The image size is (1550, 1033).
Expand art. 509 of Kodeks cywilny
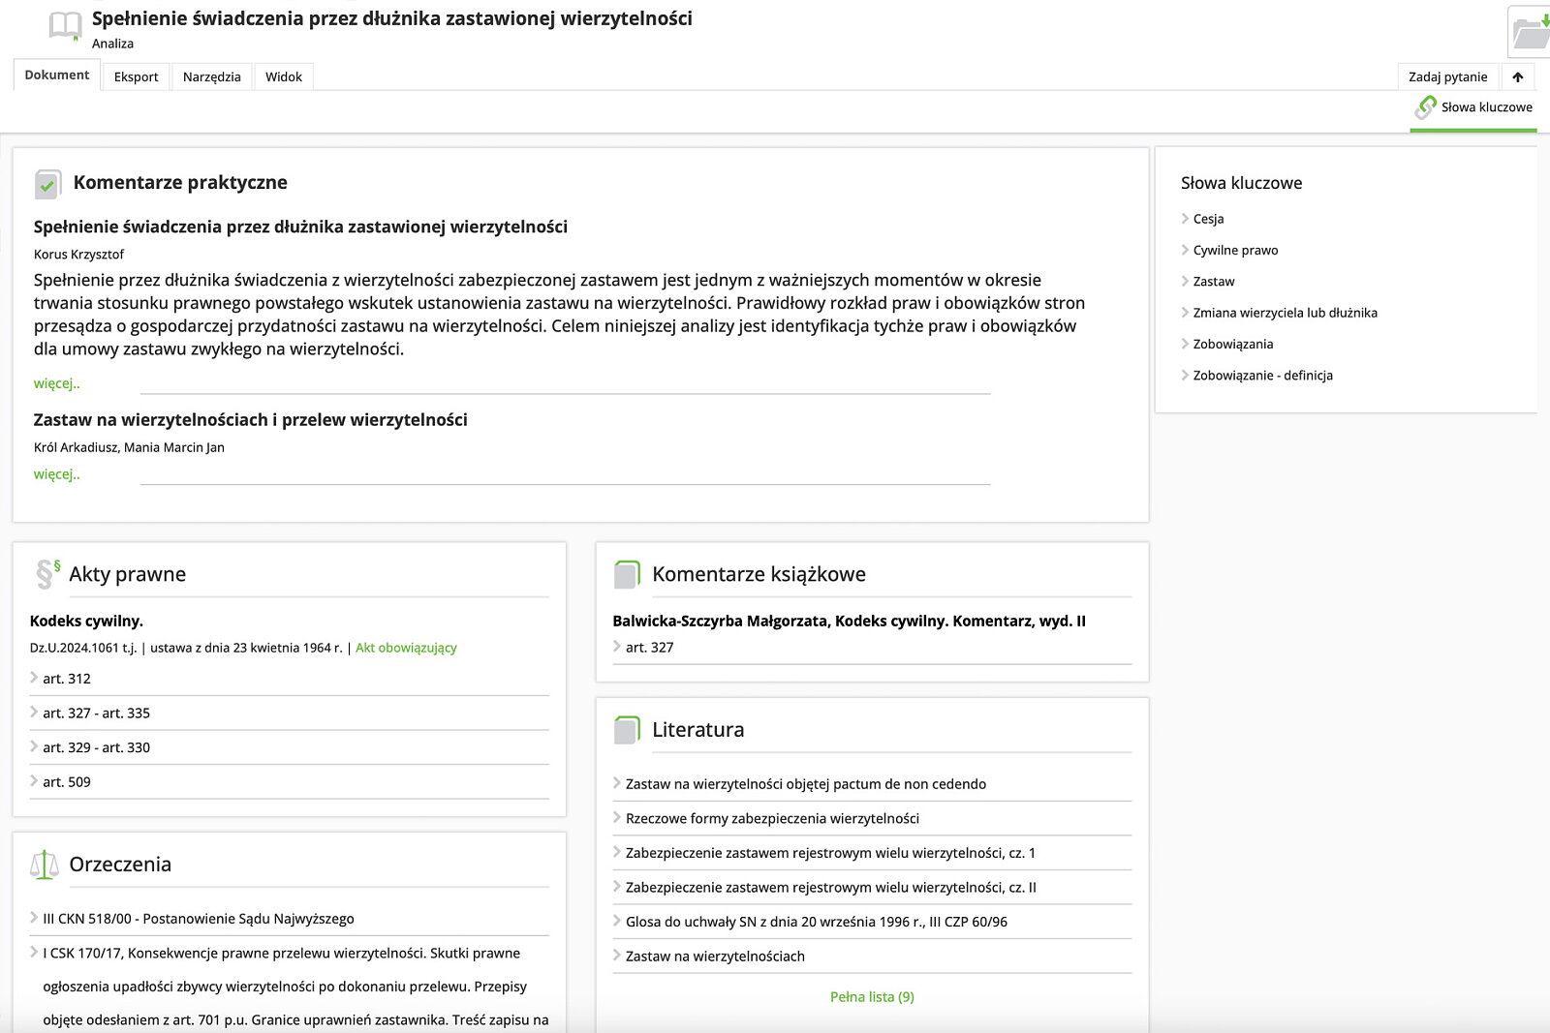point(66,782)
